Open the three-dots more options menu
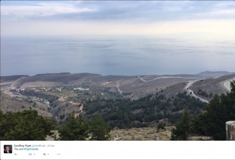 [x=58, y=154]
